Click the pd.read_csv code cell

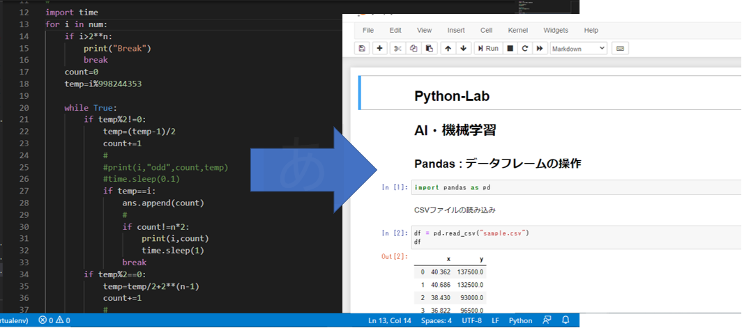click(x=577, y=237)
